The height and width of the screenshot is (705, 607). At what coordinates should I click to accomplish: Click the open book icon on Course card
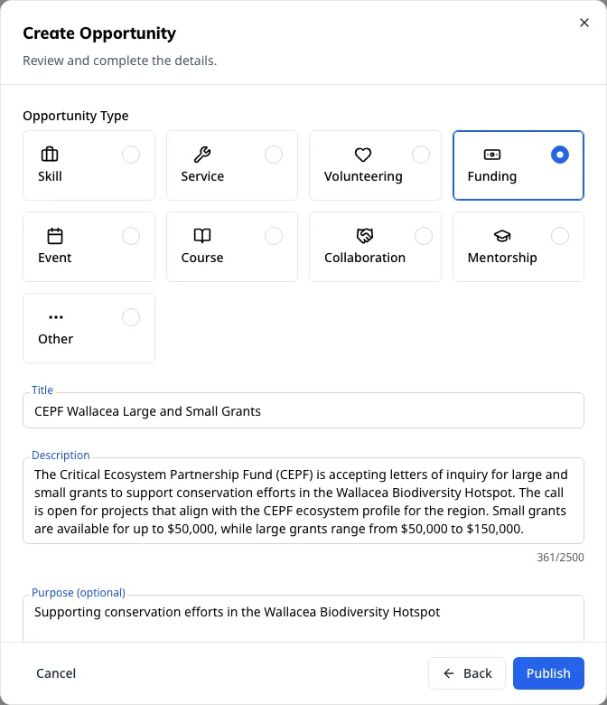(x=202, y=236)
